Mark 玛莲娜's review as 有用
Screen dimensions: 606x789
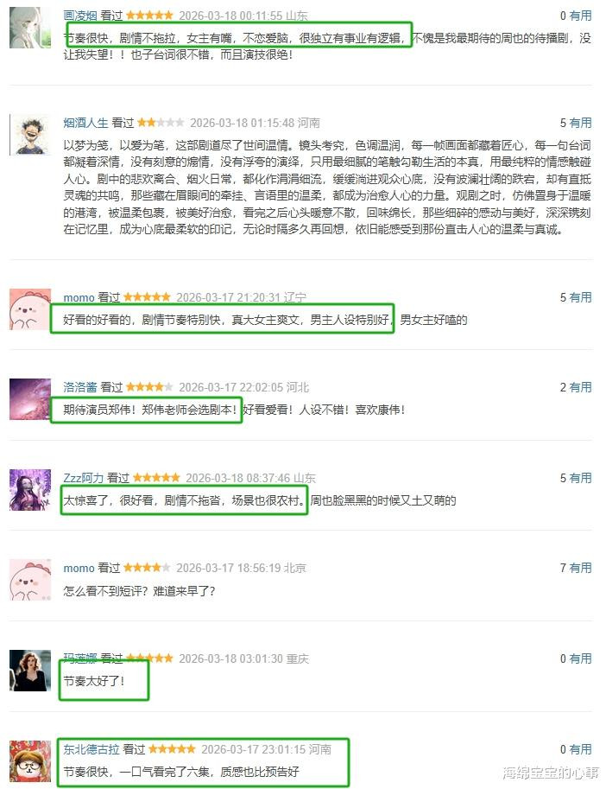(580, 659)
